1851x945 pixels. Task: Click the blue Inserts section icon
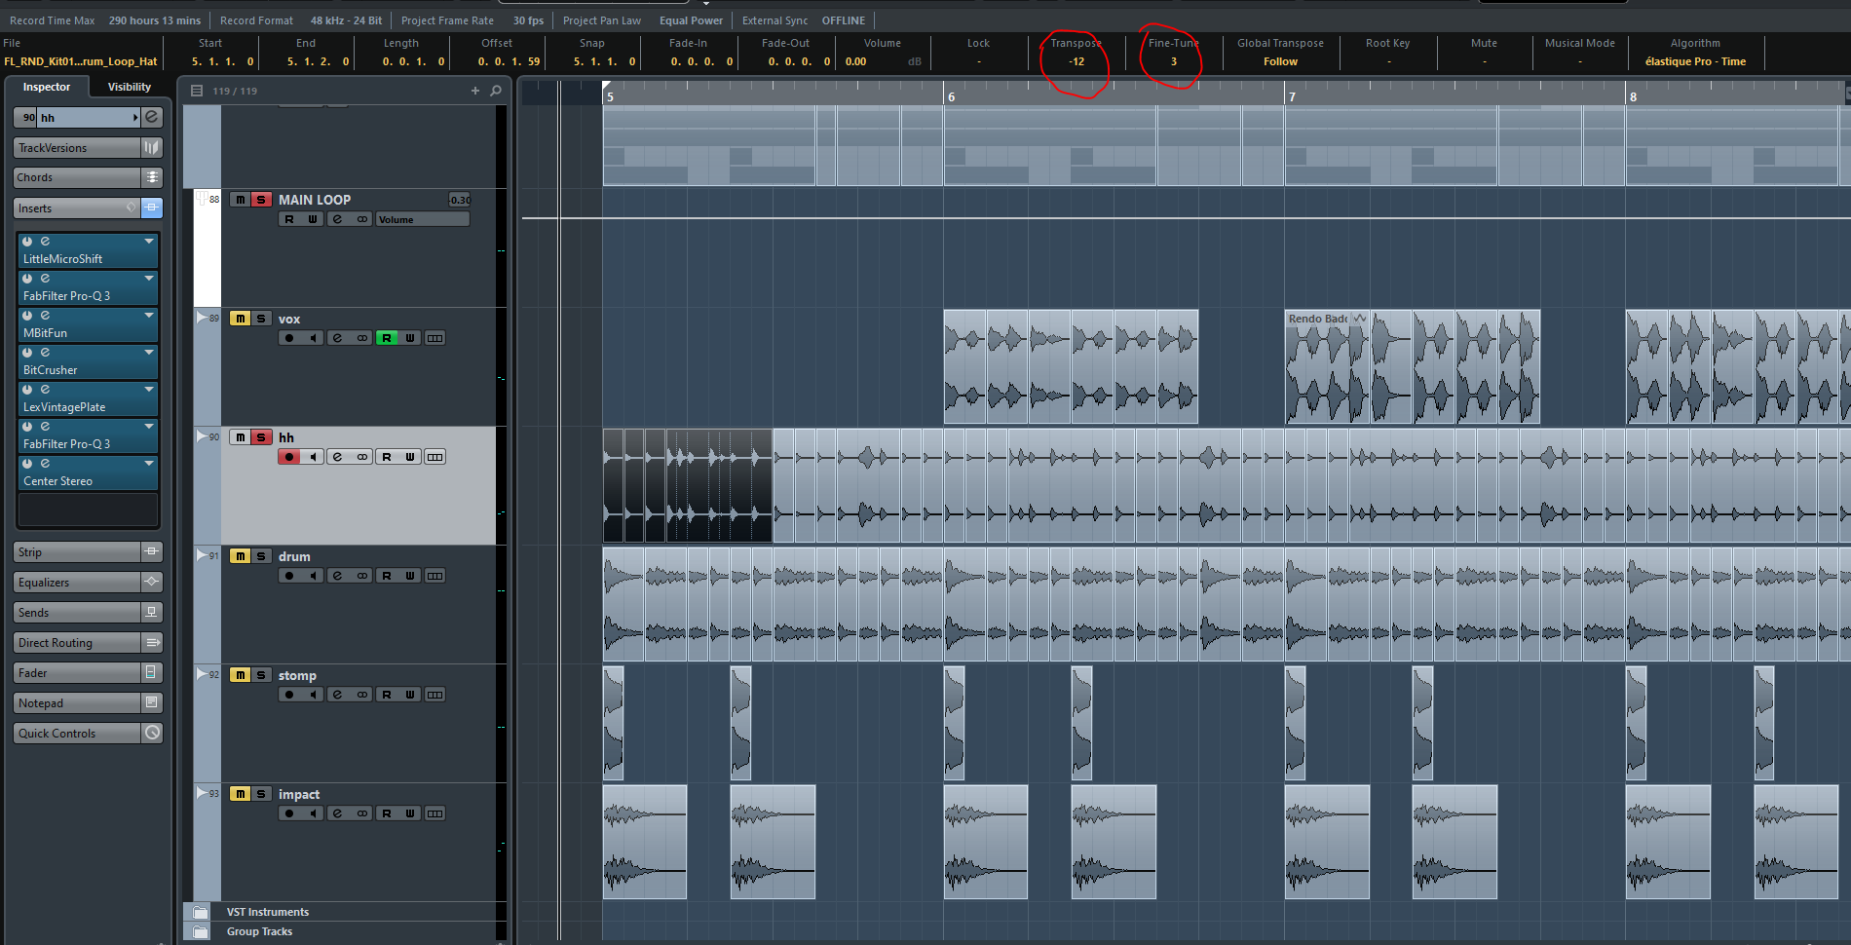pyautogui.click(x=152, y=208)
